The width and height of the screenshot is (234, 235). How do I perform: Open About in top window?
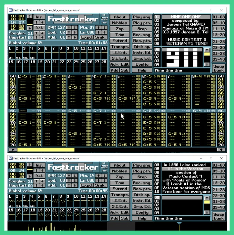[120, 17]
